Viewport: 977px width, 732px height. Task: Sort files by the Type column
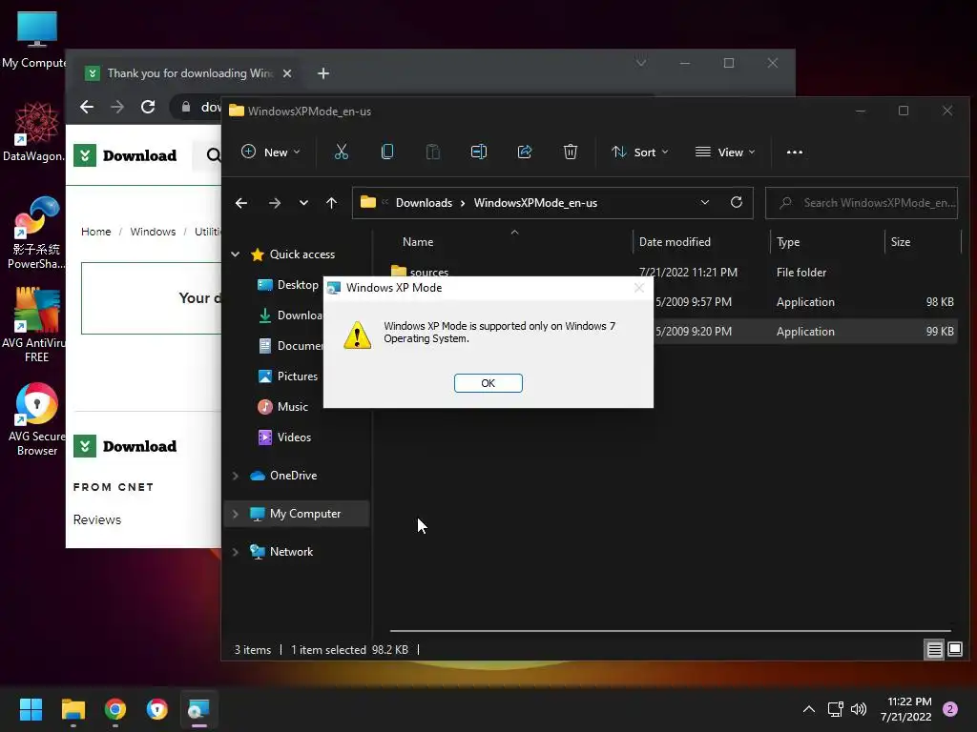point(787,241)
